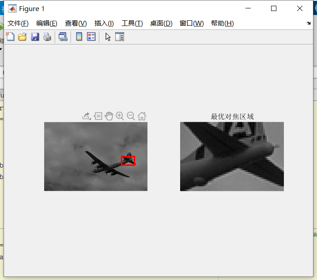This screenshot has height=280, width=317.
Task: Click the airplane image with red box
Action: (x=96, y=157)
